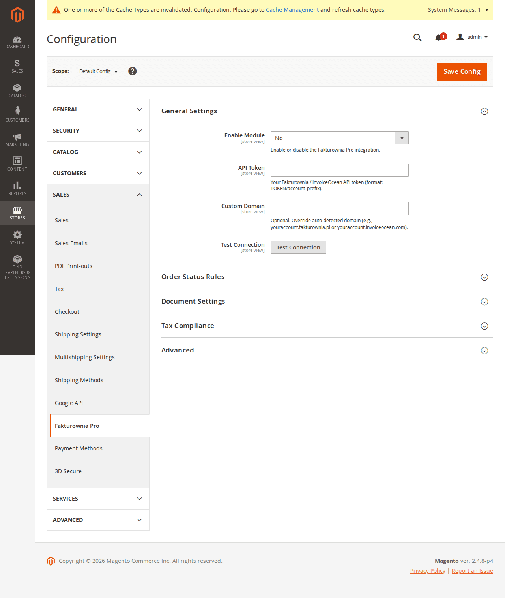Open the Default Config scope dropdown

point(98,71)
